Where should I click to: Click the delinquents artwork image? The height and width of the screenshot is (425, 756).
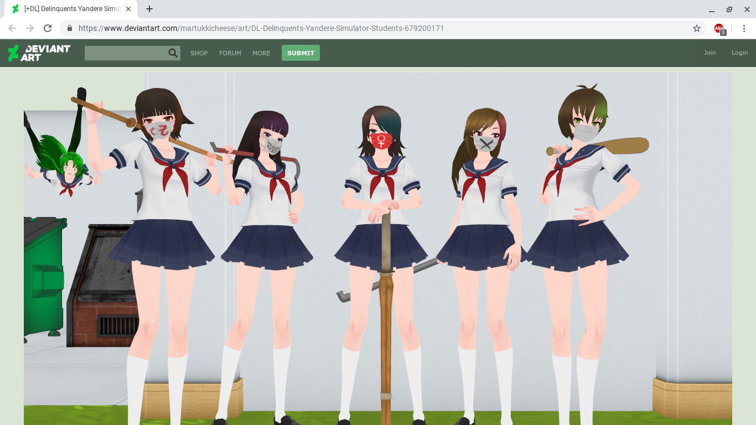[x=378, y=248]
